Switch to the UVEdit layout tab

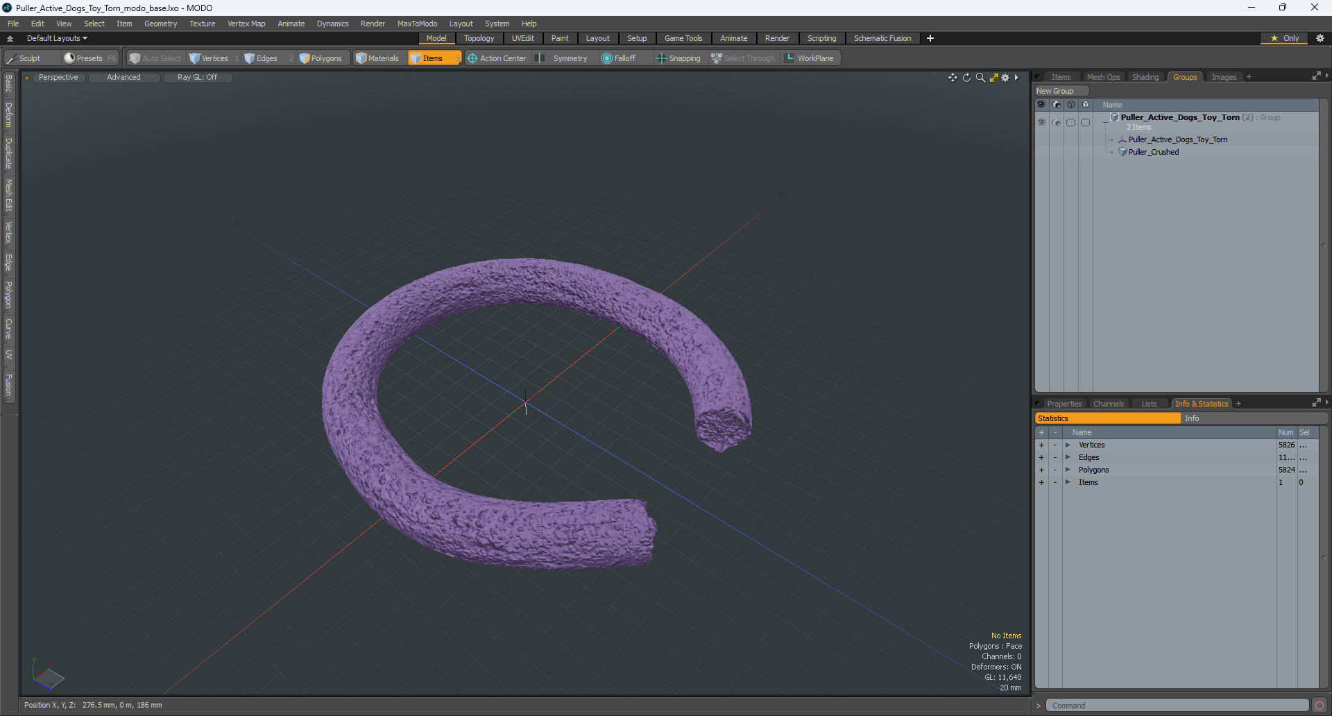click(x=522, y=38)
